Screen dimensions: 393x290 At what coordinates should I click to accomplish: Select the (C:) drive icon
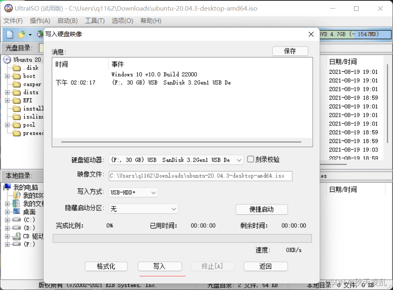click(17, 220)
